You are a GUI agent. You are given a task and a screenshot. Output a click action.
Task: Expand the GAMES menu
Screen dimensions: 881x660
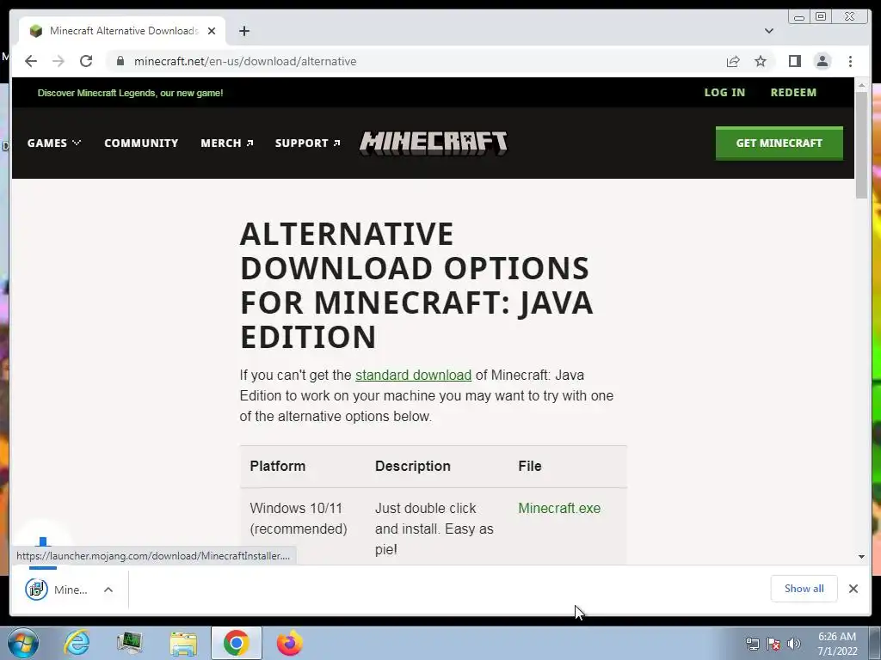point(54,144)
